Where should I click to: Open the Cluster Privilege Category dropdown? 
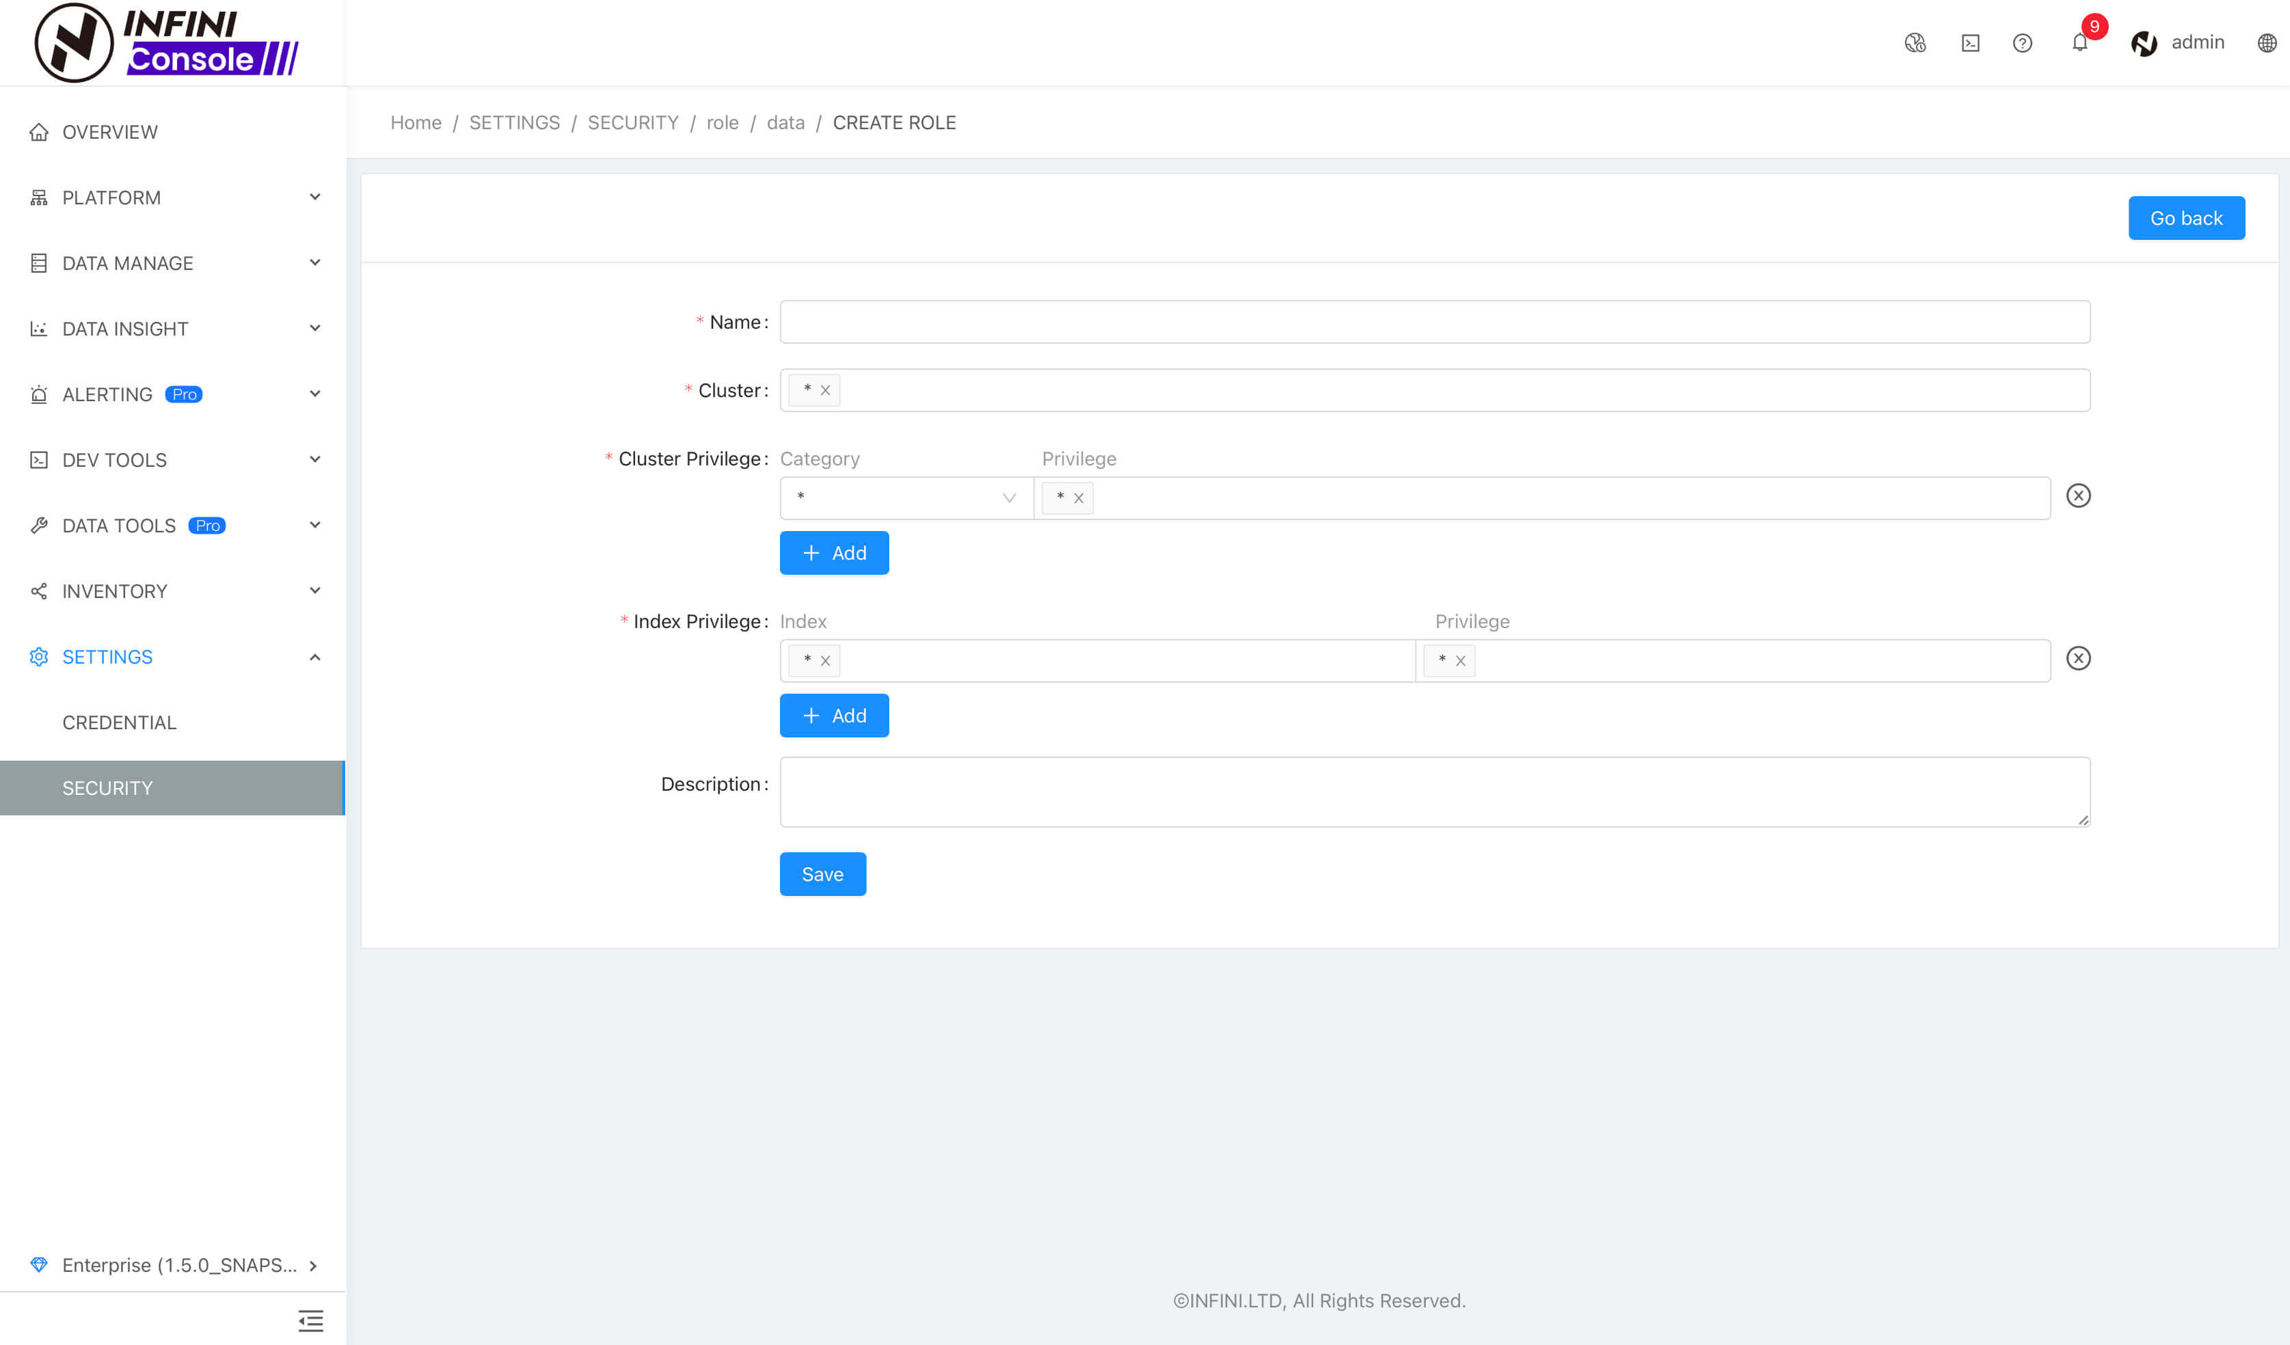point(906,498)
